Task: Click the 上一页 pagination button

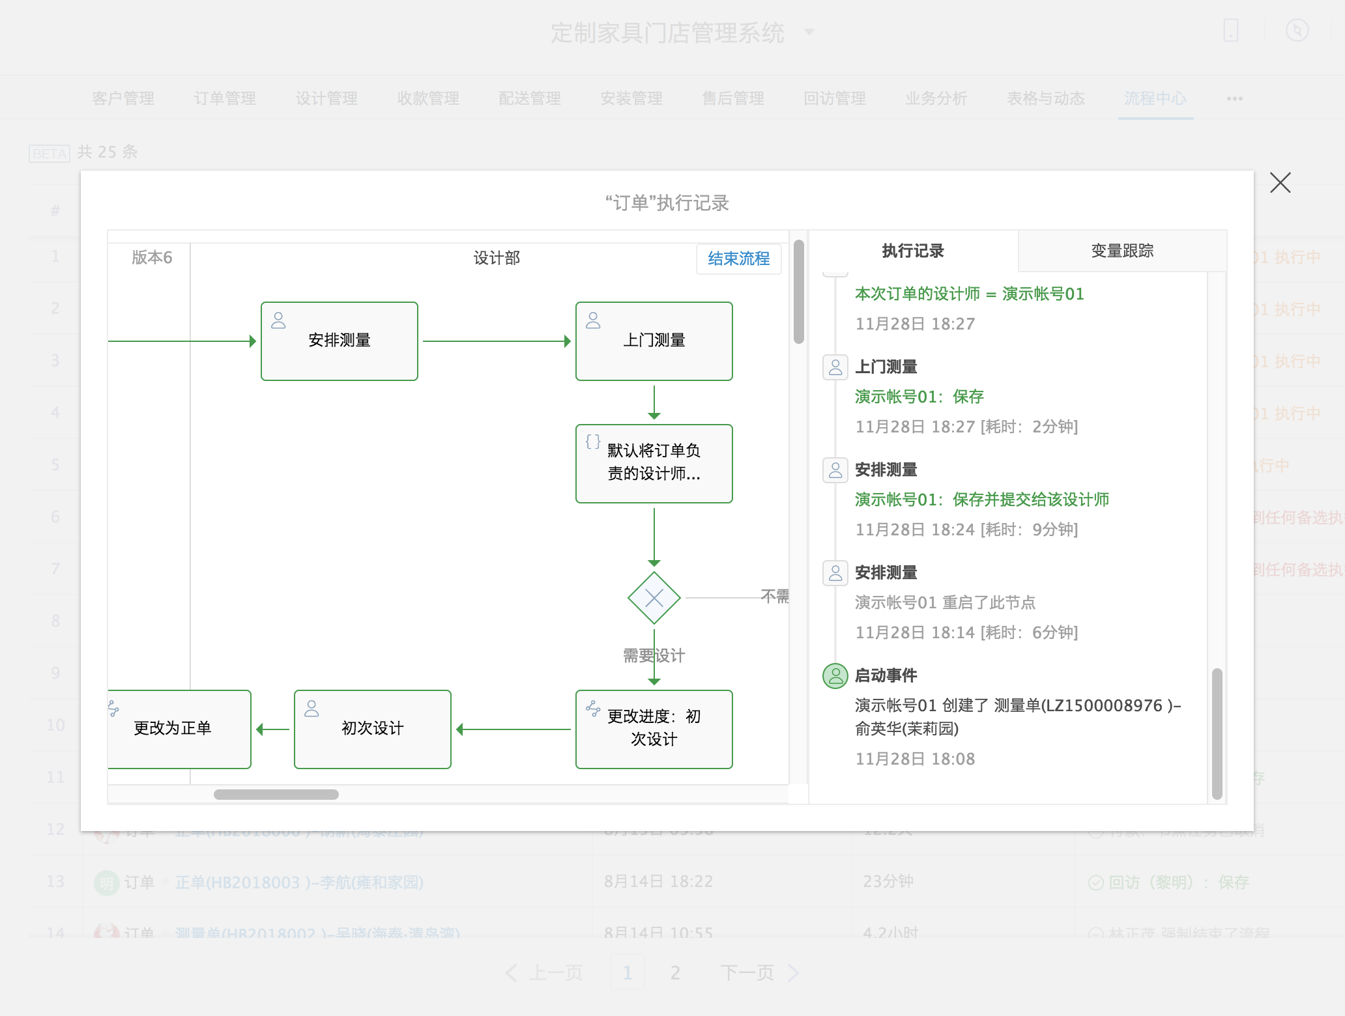Action: click(x=544, y=972)
